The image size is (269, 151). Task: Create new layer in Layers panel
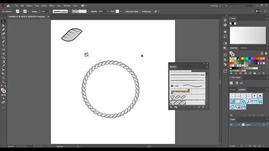pyautogui.click(x=259, y=146)
